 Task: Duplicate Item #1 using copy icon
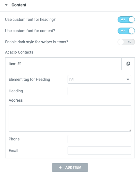click(x=128, y=64)
